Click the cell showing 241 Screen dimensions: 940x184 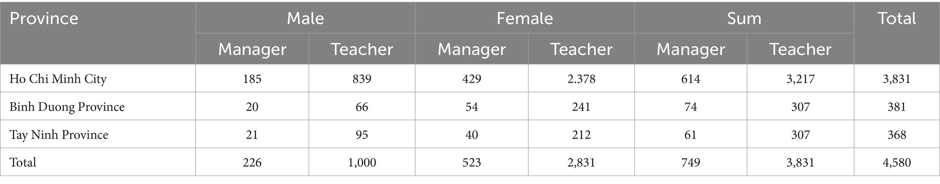tap(581, 107)
